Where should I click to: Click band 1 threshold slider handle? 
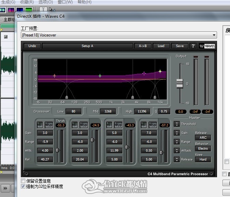pyautogui.click(x=58, y=150)
